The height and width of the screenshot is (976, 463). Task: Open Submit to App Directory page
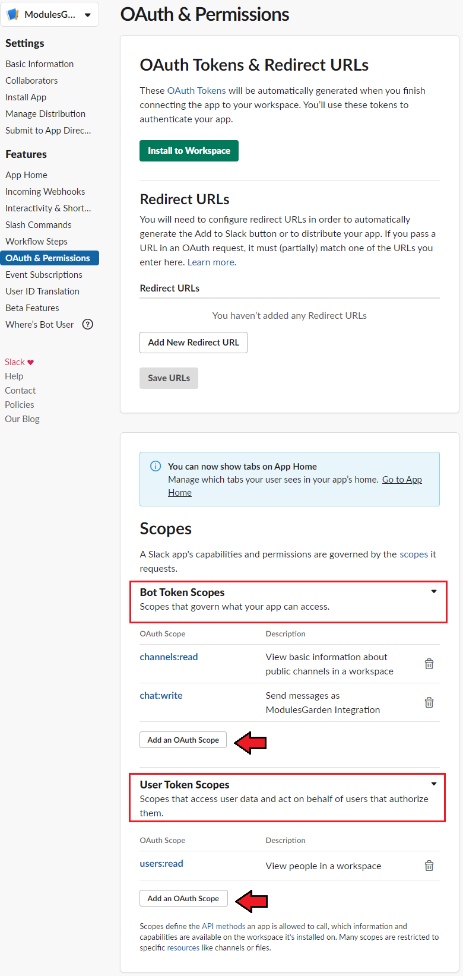click(48, 130)
